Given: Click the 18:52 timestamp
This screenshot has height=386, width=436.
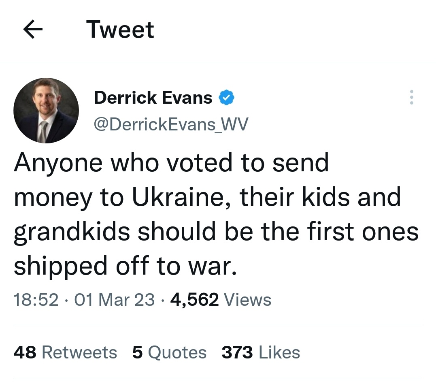Looking at the screenshot, I should click(x=36, y=300).
